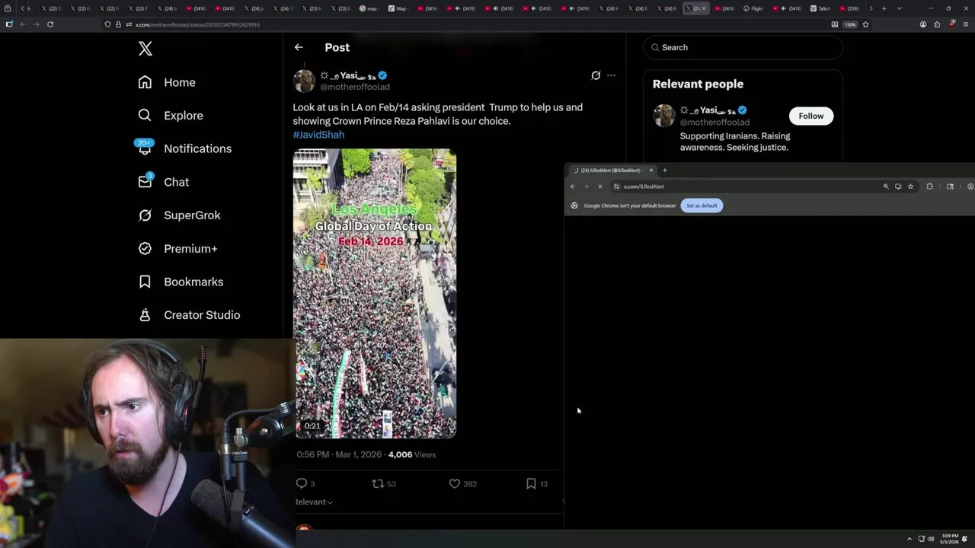Open a new Firefox tab with plus
The image size is (975, 548).
[x=884, y=8]
